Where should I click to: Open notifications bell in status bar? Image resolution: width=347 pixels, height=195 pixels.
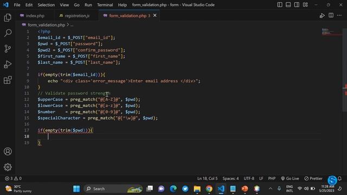pyautogui.click(x=340, y=178)
